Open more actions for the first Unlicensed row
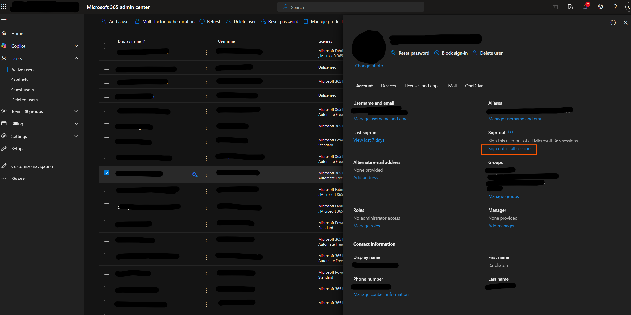The height and width of the screenshot is (315, 631). pos(206,69)
